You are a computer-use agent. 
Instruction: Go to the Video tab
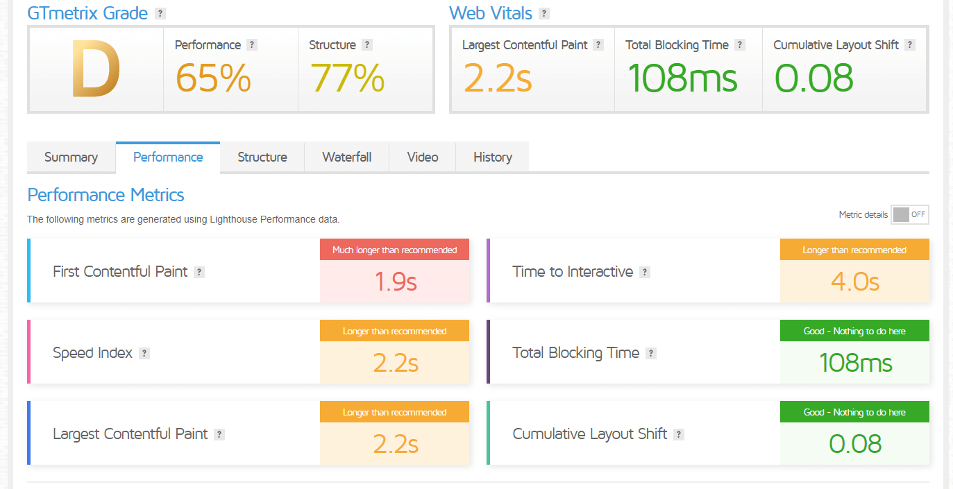(422, 157)
